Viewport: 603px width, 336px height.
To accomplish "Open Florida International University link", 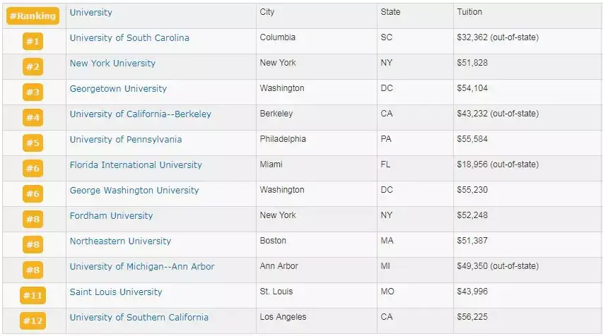I will click(x=136, y=165).
